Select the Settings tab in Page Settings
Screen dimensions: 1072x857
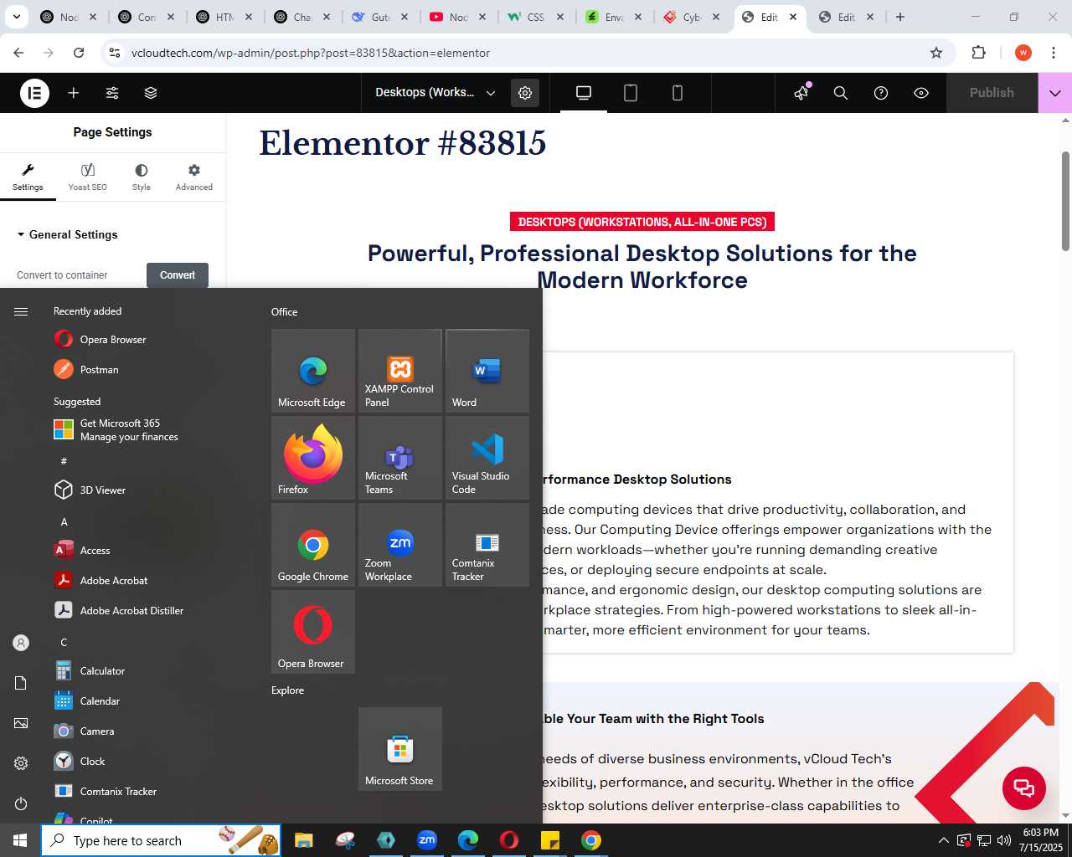tap(28, 177)
